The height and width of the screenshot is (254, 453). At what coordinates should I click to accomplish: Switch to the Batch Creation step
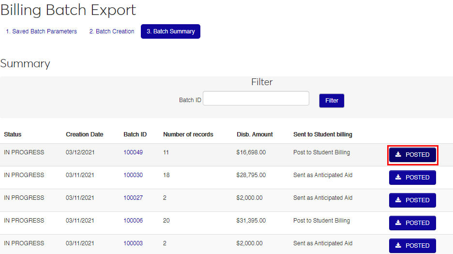(112, 31)
